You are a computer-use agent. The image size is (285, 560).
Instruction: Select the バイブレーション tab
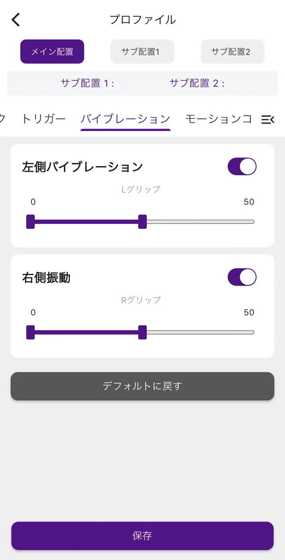click(x=125, y=119)
